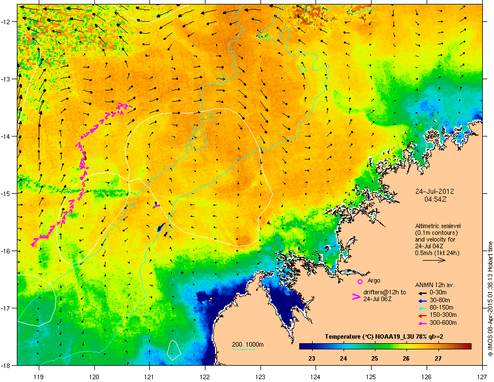Click the cyan bathymetry line under 200 1000m
Viewport: 494px width, 382px height.
(243, 350)
